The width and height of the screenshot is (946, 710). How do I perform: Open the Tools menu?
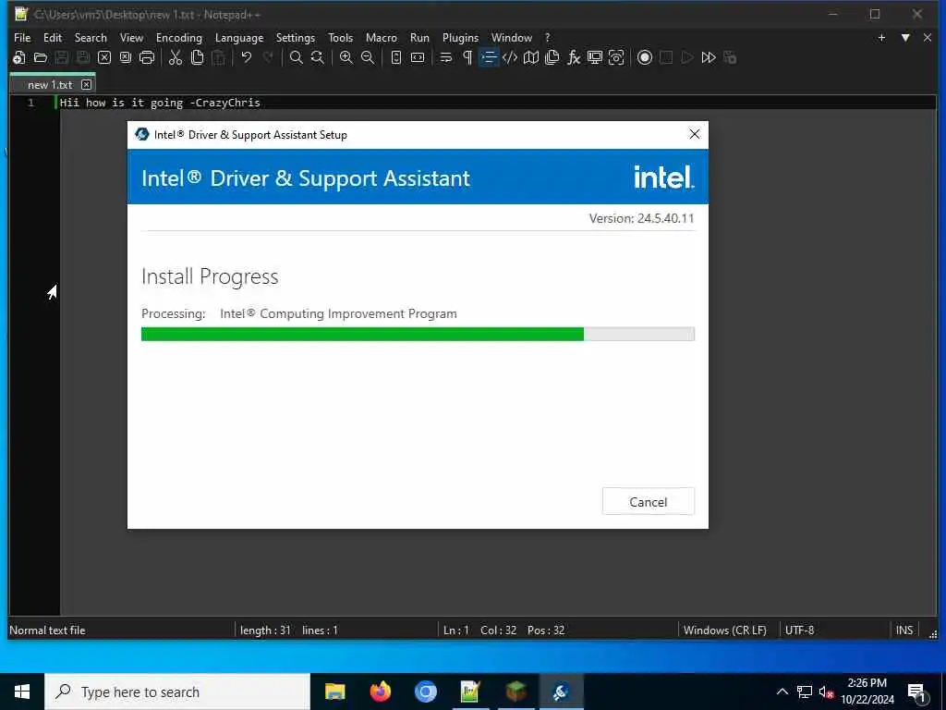pyautogui.click(x=340, y=37)
